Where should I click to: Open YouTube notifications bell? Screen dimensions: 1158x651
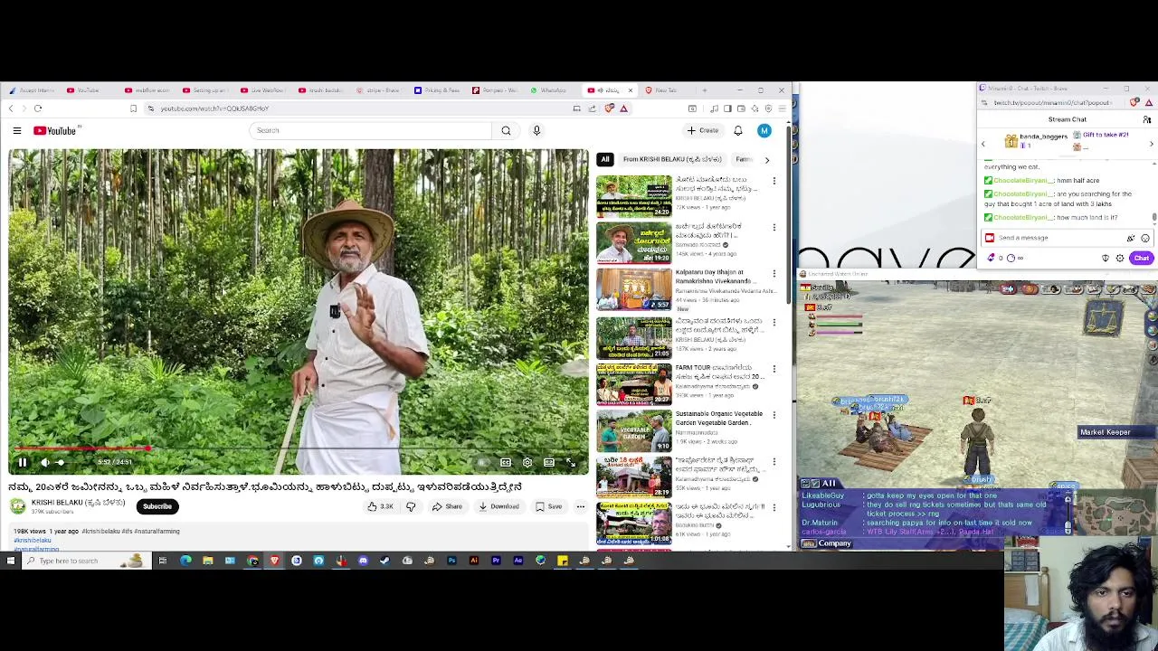[737, 131]
